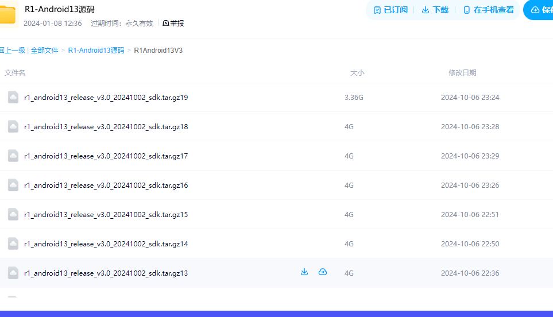Click the file icon beside sdk.tar.gz19
This screenshot has width=553, height=317.
pos(13,98)
